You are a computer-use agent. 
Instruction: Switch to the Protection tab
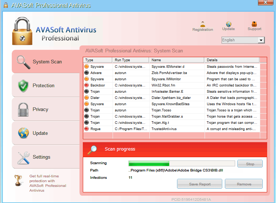[43, 85]
